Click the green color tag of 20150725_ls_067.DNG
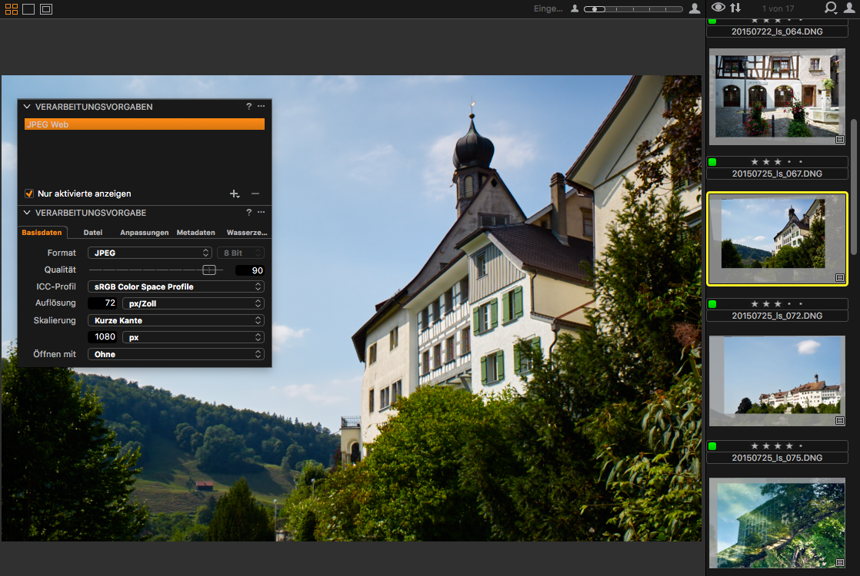Screen dimensions: 860x576 click(x=712, y=162)
